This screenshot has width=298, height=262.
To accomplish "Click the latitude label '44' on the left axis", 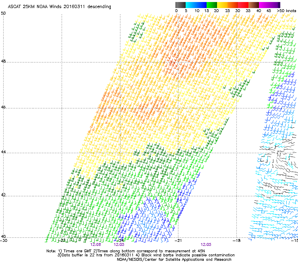I will (x=3, y=152).
